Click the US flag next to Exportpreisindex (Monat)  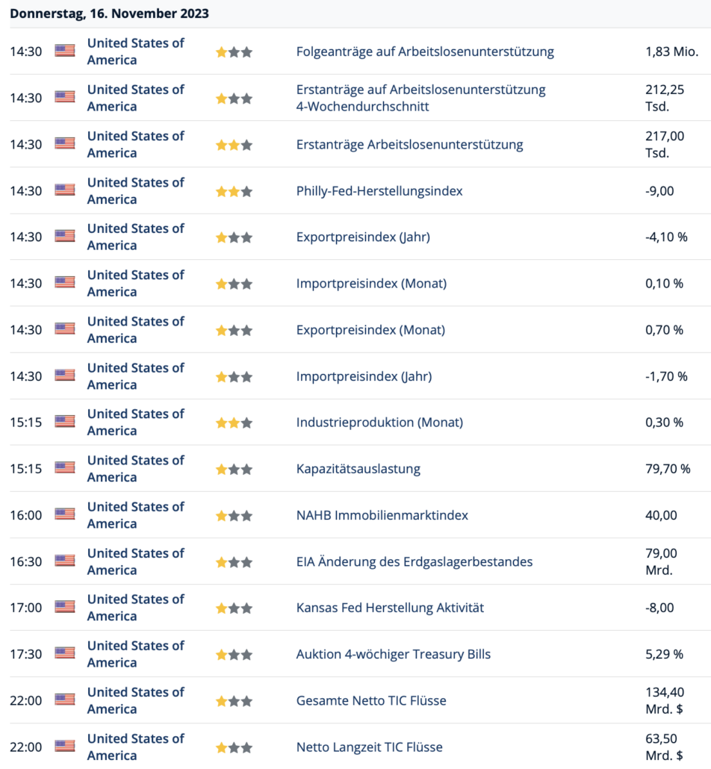click(x=65, y=329)
